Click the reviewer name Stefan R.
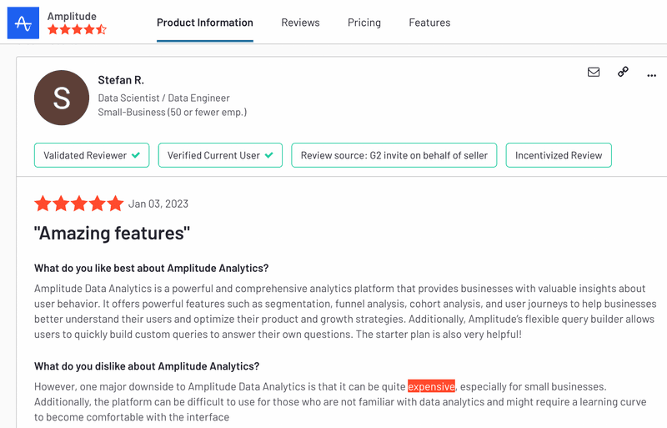Screen dimensions: 667x428 (121, 80)
